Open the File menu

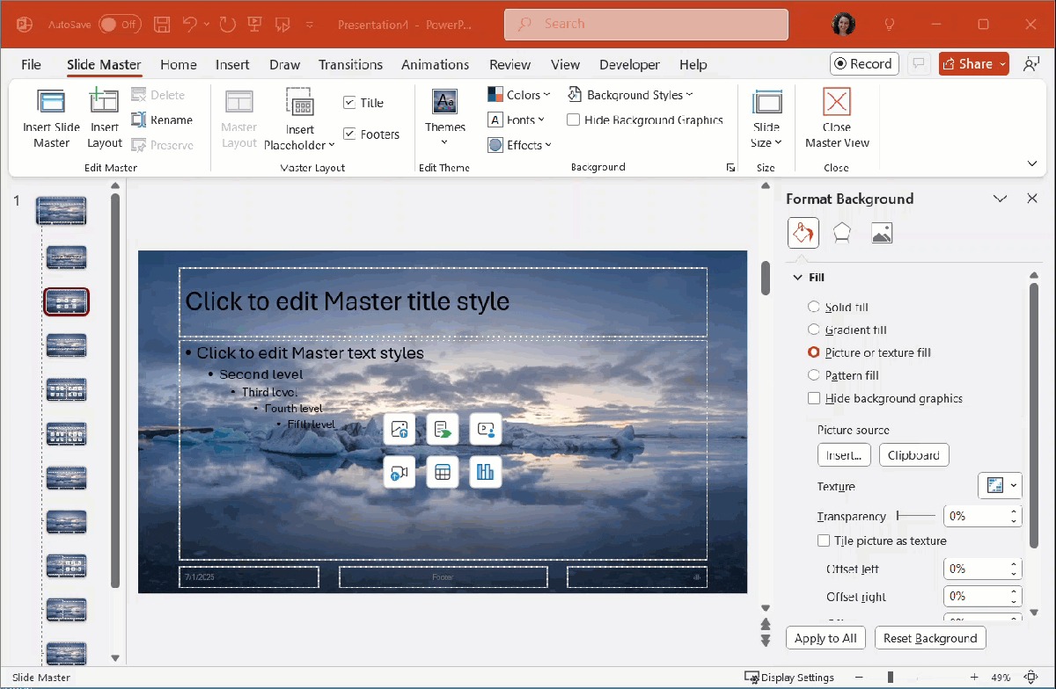[31, 64]
